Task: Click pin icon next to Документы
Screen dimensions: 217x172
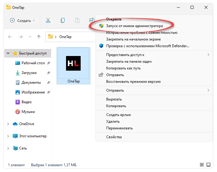Action: [x=49, y=82]
